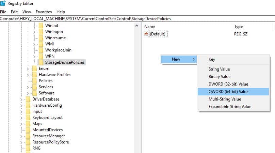Image resolution: width=275 pixels, height=153 pixels.
Task: Select the (Default) value name
Action: pos(158,34)
